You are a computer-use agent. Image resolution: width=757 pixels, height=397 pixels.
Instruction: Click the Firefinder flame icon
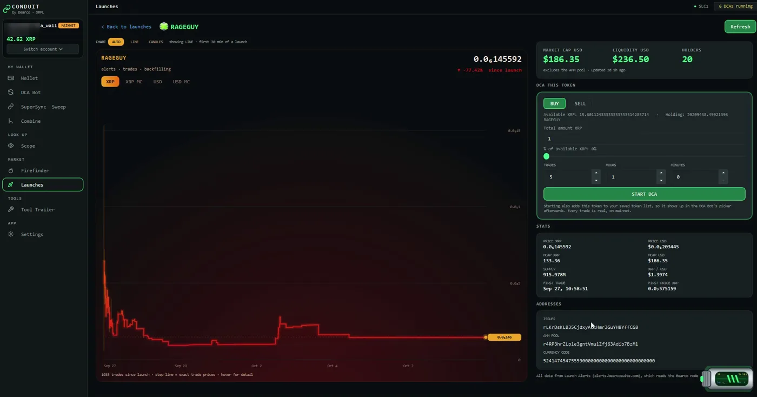11,170
